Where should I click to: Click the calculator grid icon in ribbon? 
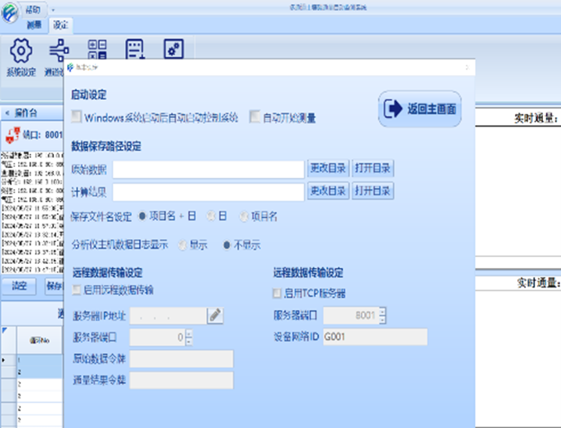(x=98, y=49)
